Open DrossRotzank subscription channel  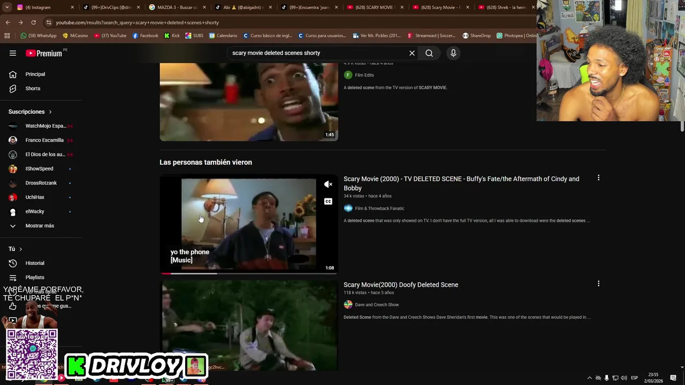[x=41, y=183]
